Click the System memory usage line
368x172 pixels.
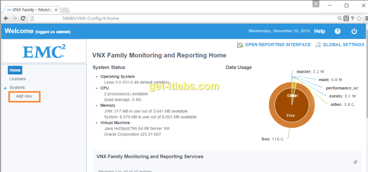150,117
